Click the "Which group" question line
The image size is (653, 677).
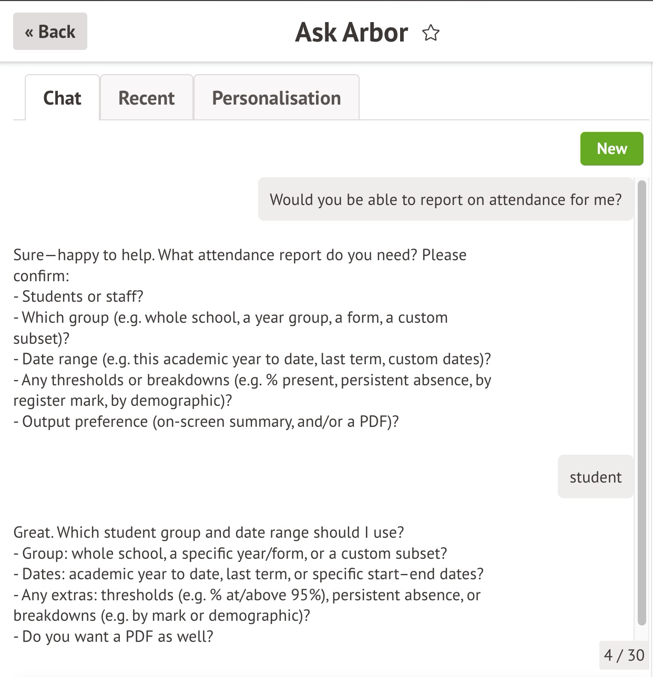(230, 318)
